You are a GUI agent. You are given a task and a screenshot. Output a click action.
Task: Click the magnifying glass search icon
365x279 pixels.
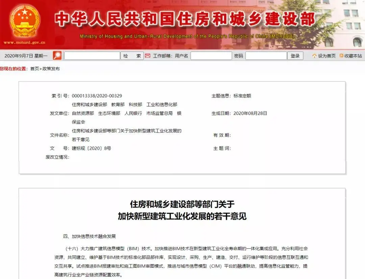[57, 55]
